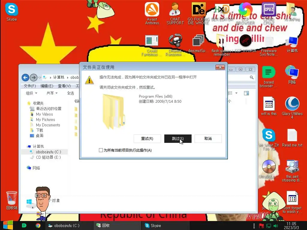Click the taskbar clock 11:05
The image size is (307, 230).
pos(291,226)
